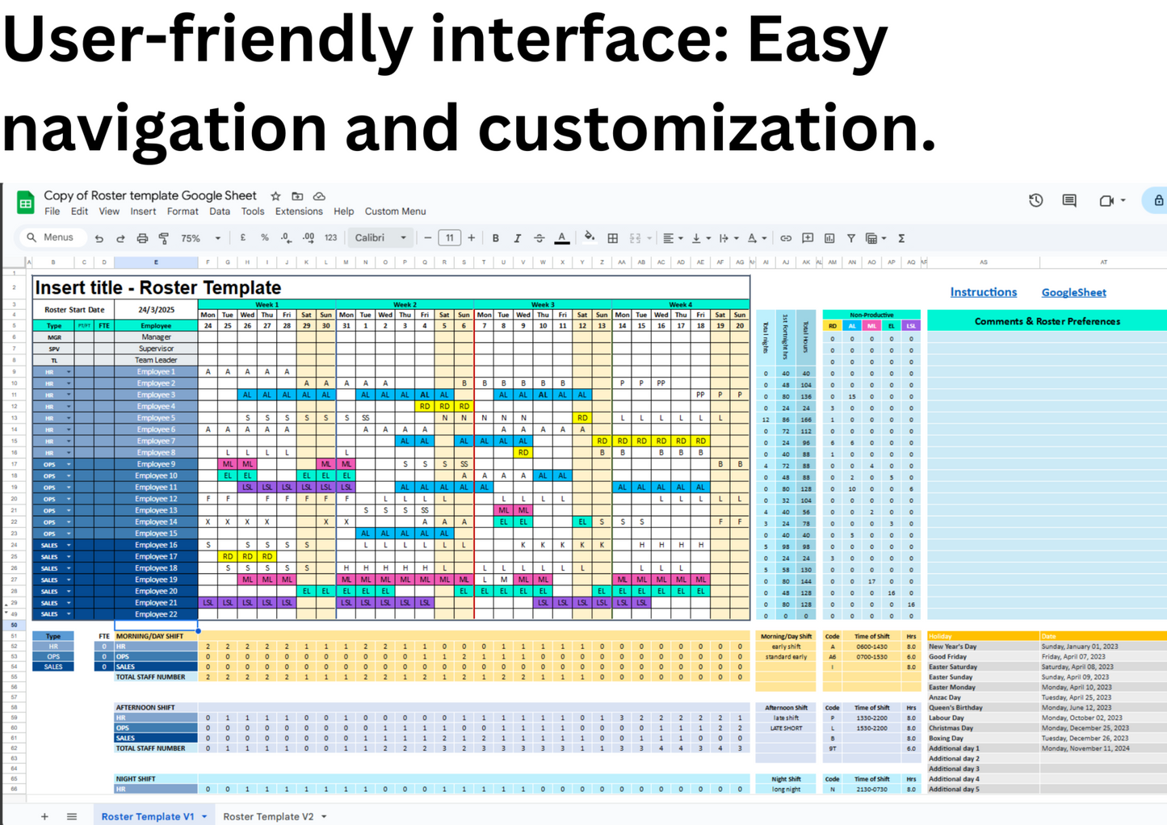Expand the Calibri font dropdown
This screenshot has width=1167, height=825.
pyautogui.click(x=380, y=238)
